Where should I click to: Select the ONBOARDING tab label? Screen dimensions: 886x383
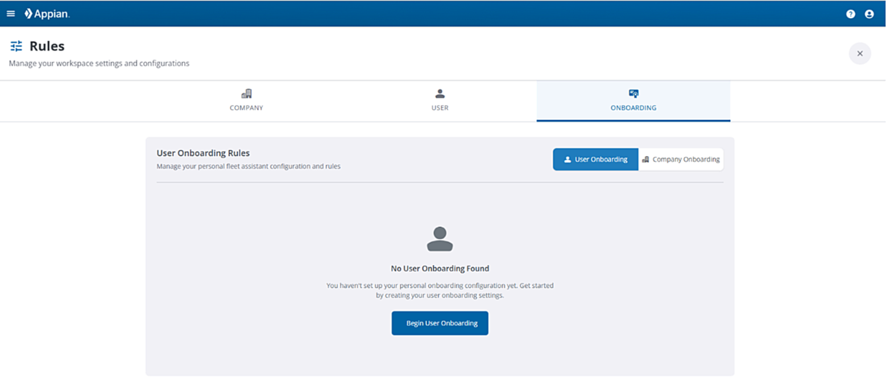[x=633, y=107]
